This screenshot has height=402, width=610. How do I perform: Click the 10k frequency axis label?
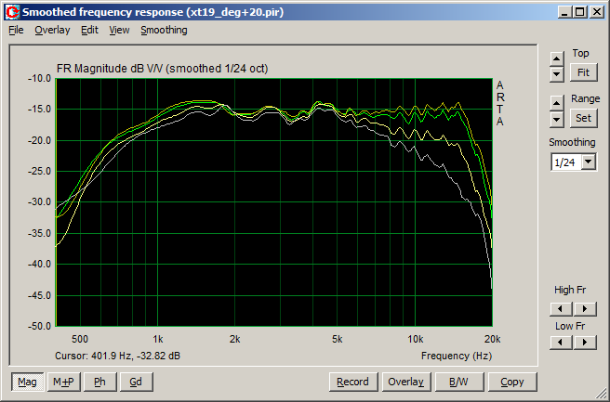tap(415, 339)
